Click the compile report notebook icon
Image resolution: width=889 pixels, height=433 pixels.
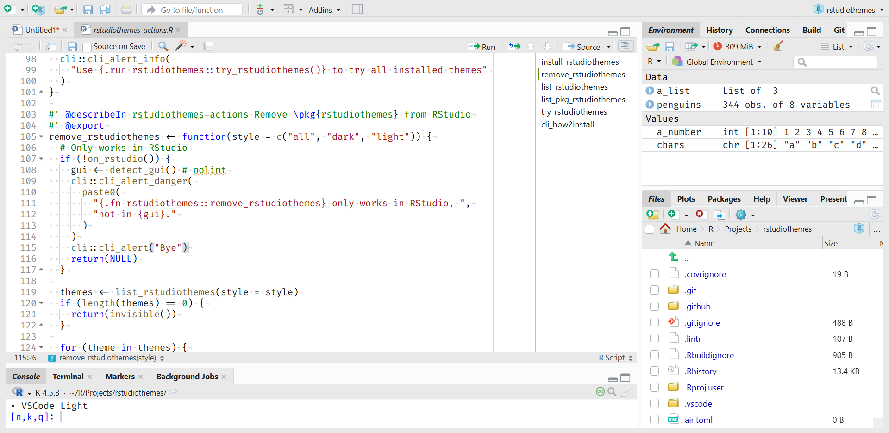208,46
